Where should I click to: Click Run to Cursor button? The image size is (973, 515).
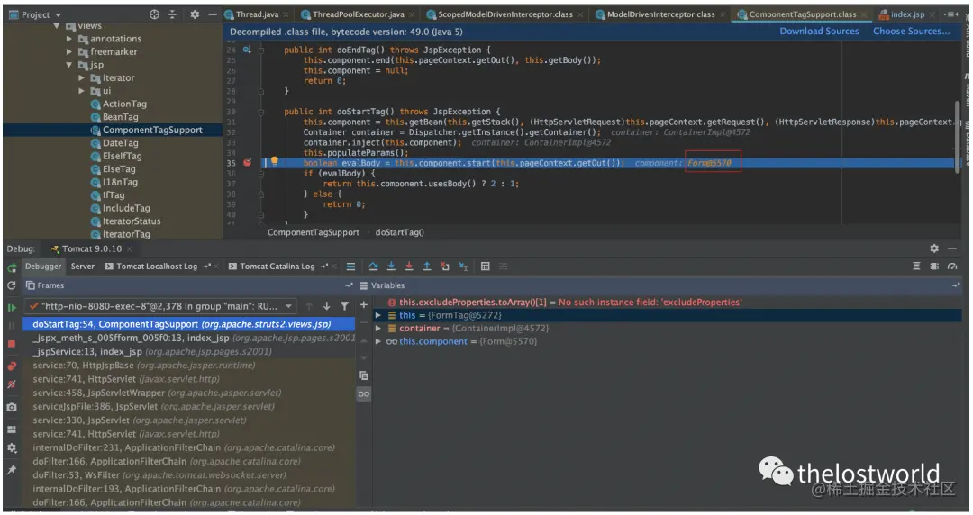click(463, 267)
